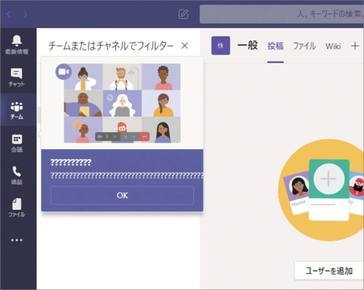Viewport: 364px width, 290px height.
Task: Show more apps via ellipsis icon
Action: [17, 240]
